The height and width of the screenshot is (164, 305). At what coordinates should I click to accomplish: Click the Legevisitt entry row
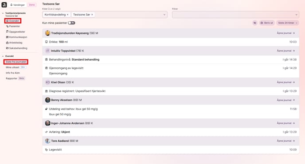click(x=171, y=150)
